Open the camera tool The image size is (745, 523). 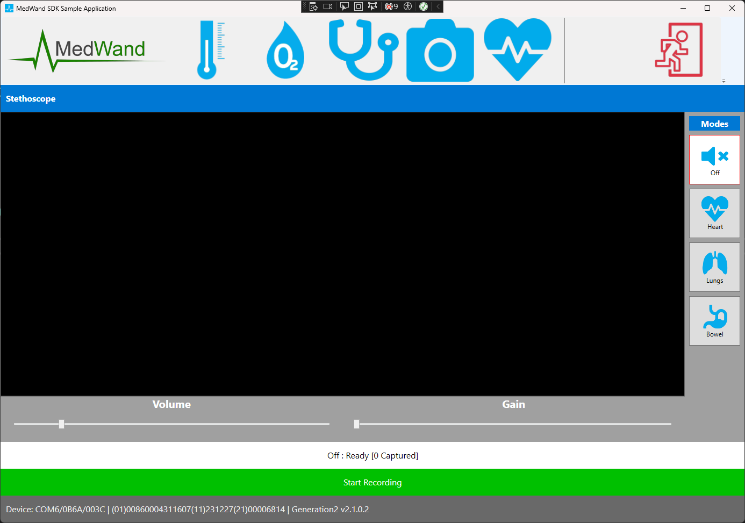(440, 51)
